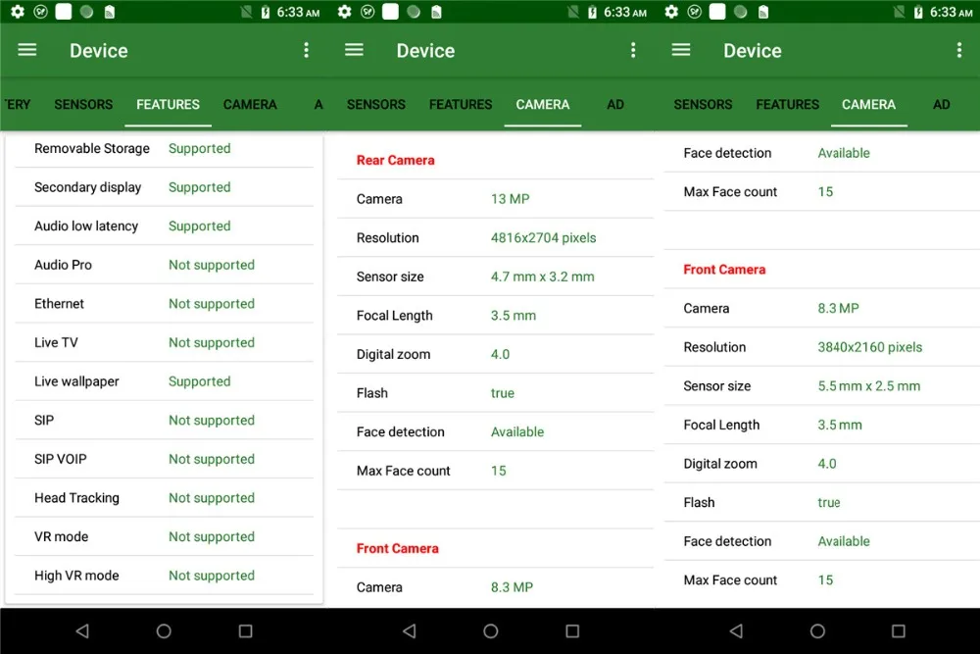Tap the 4.7 mm x 3.2 mm sensor size
Viewport: 980px width, 654px height.
pyautogui.click(x=543, y=277)
